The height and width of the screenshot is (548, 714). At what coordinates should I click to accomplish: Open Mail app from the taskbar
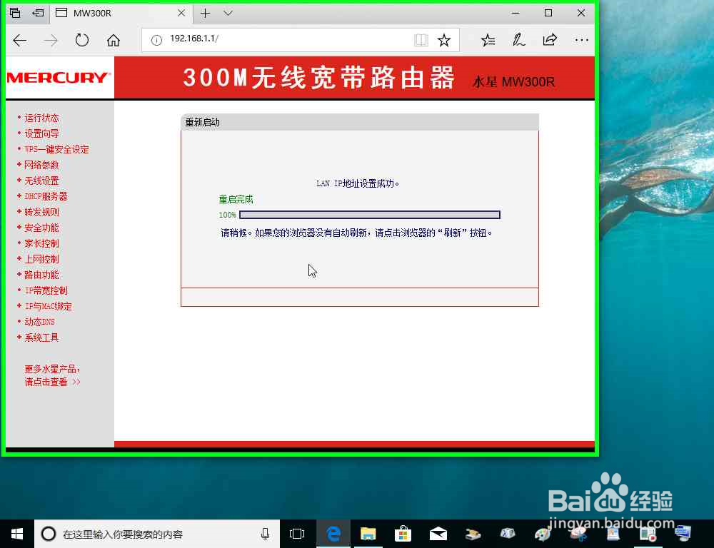click(438, 533)
